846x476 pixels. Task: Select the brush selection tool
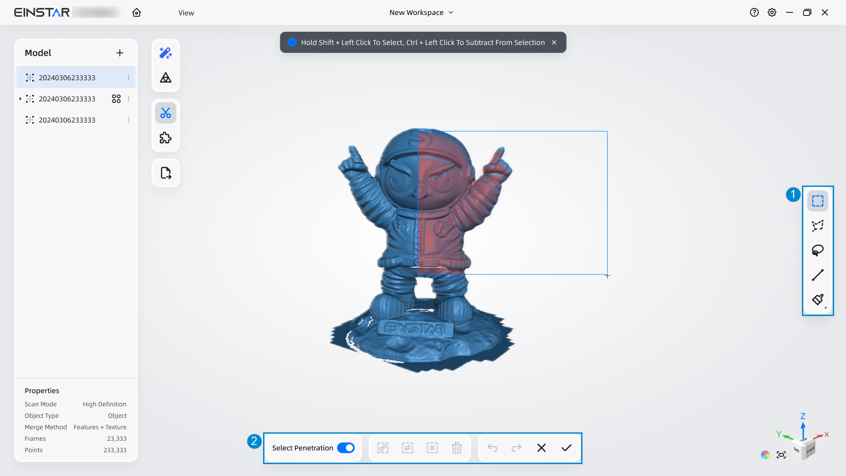point(817,300)
